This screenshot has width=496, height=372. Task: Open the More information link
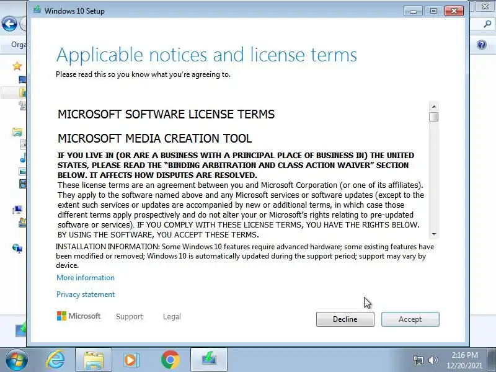pos(86,277)
